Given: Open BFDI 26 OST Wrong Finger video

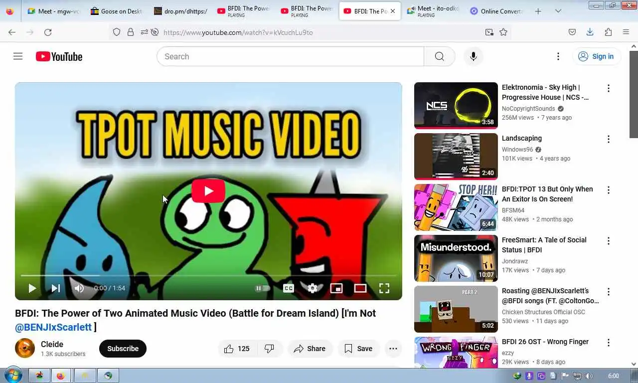Looking at the screenshot, I should [x=545, y=342].
